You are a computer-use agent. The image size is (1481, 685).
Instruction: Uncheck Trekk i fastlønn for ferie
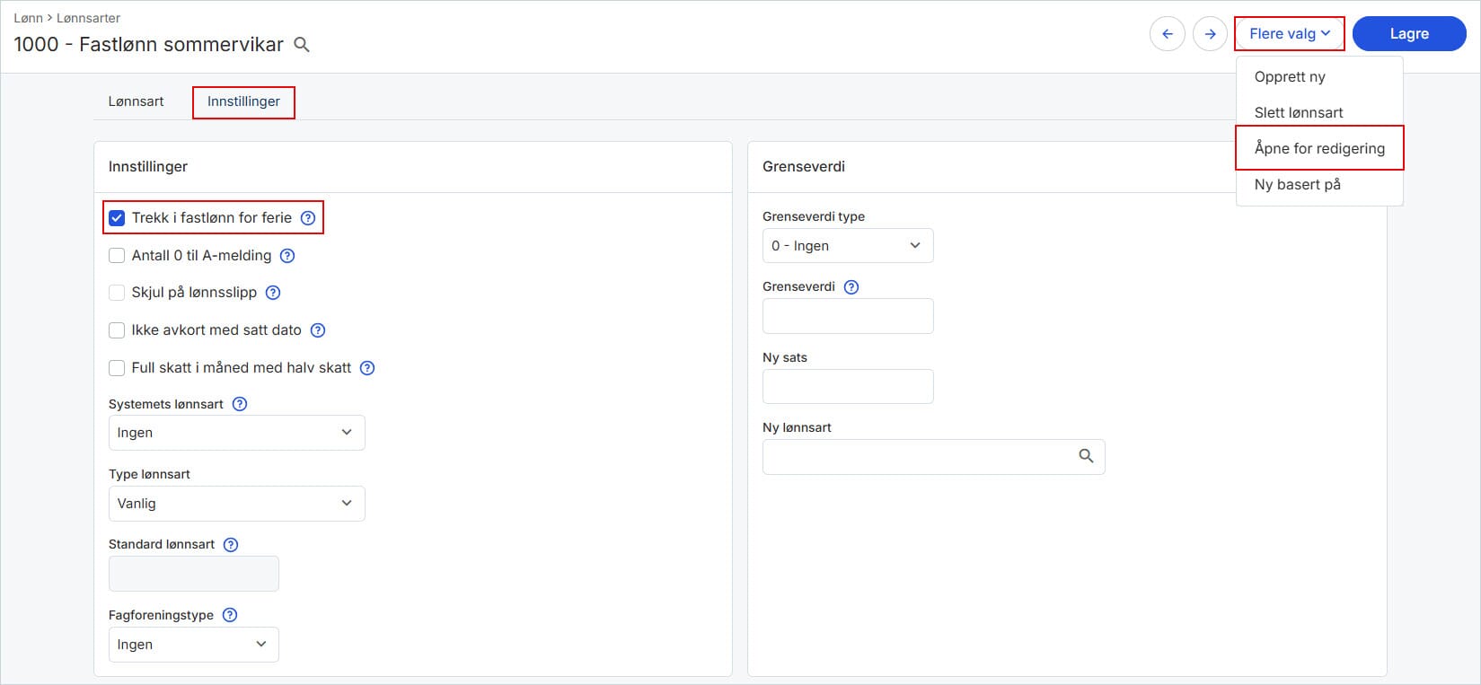(x=117, y=218)
